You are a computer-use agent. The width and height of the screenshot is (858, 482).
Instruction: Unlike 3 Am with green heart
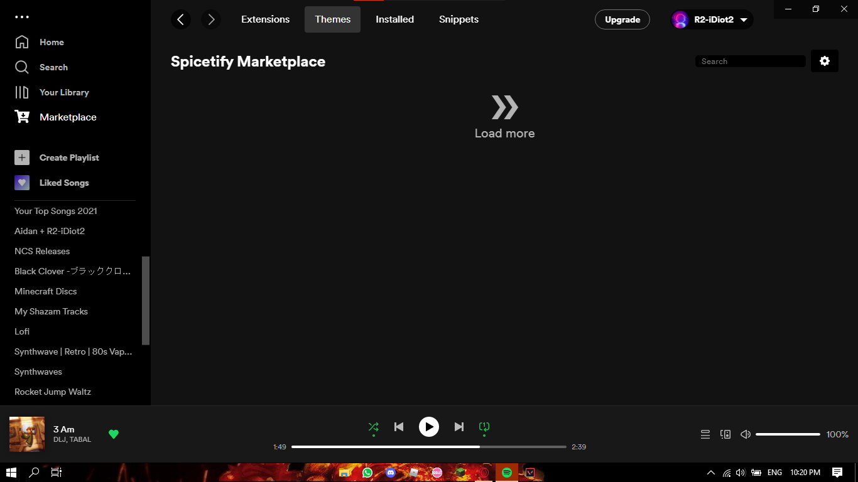pyautogui.click(x=114, y=434)
